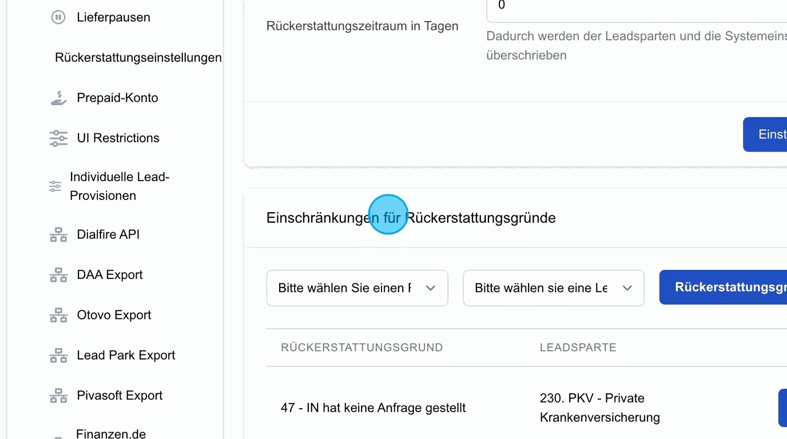The height and width of the screenshot is (439, 787).
Task: Click the cell 230. PKV - Private Krankenversicherung
Action: 600,408
